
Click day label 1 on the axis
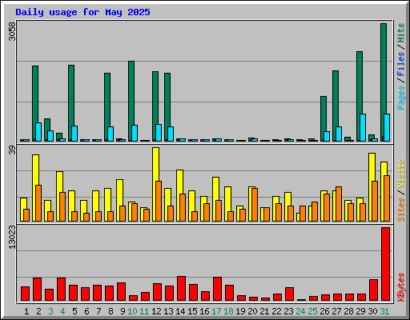click(26, 311)
